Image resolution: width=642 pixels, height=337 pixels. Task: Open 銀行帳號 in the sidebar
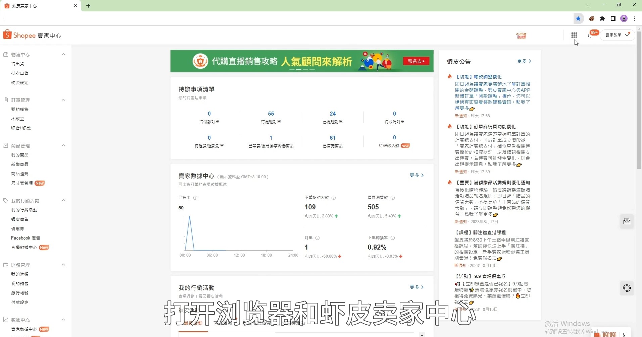(x=20, y=293)
